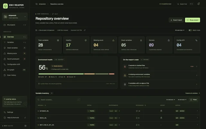Open Settings in sidebar
The image size is (206, 129).
pos(14,112)
